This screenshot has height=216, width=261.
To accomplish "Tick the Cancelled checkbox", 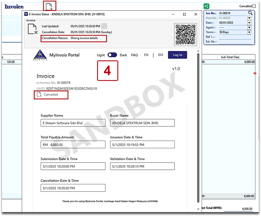I will coord(254,6).
